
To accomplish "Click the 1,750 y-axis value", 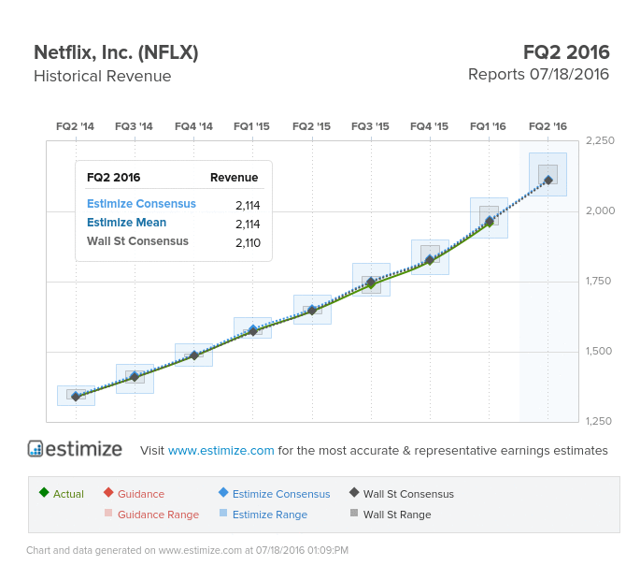I will [x=598, y=282].
